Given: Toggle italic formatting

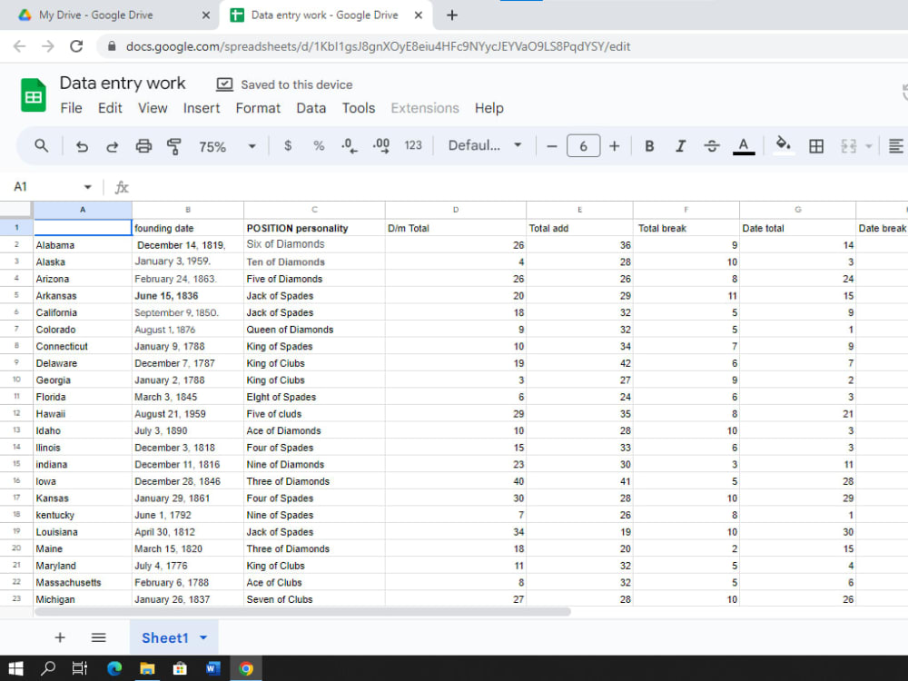Looking at the screenshot, I should coord(680,145).
